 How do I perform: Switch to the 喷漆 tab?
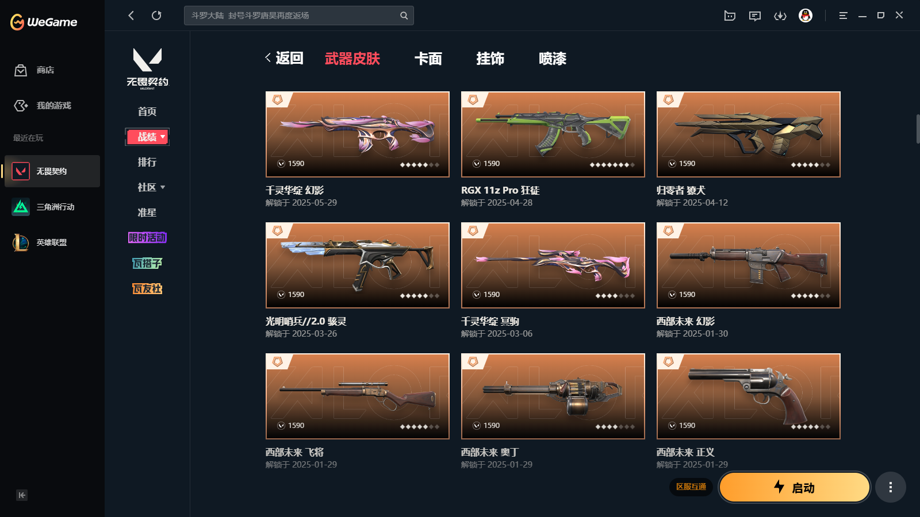[553, 59]
